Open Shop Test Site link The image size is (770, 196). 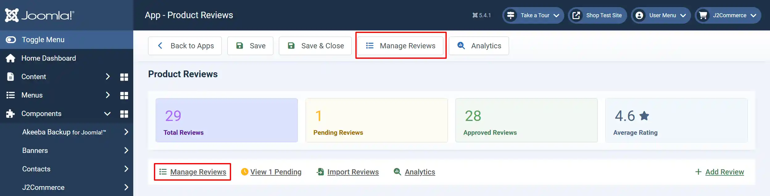coord(598,15)
